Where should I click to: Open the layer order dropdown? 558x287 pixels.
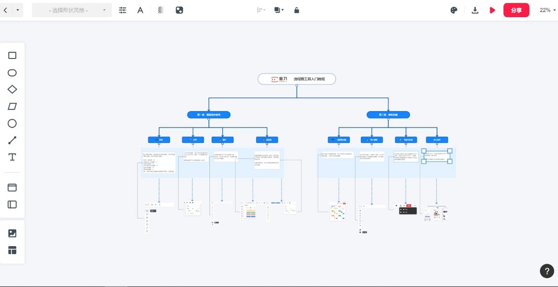coord(279,10)
